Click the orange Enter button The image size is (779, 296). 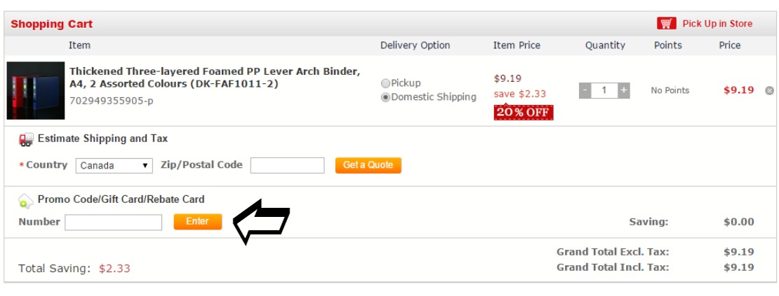click(198, 222)
